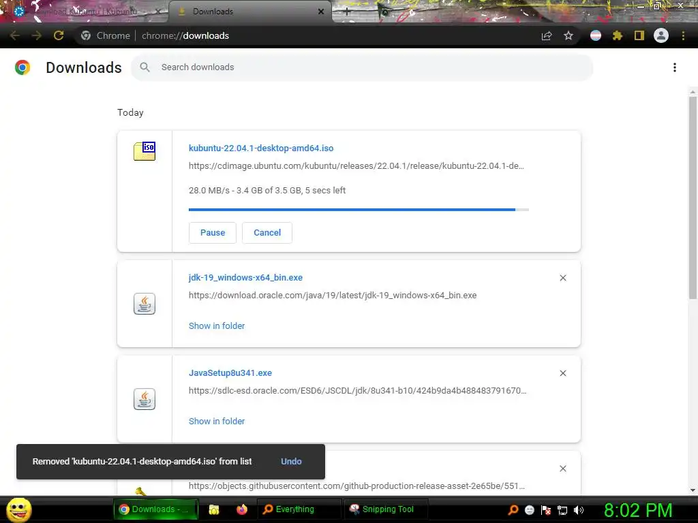Switch to the Kubuntu download tab

(x=85, y=12)
